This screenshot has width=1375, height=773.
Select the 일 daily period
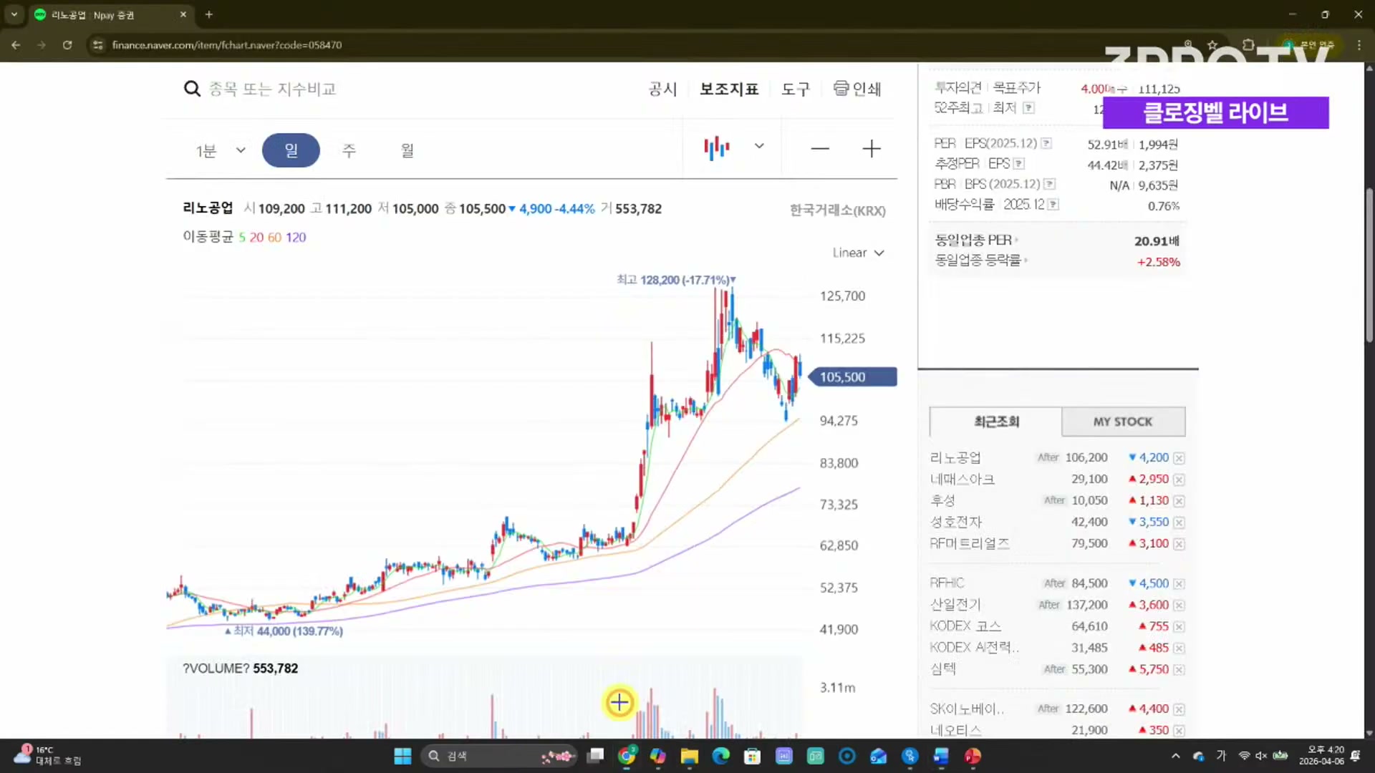coord(291,150)
